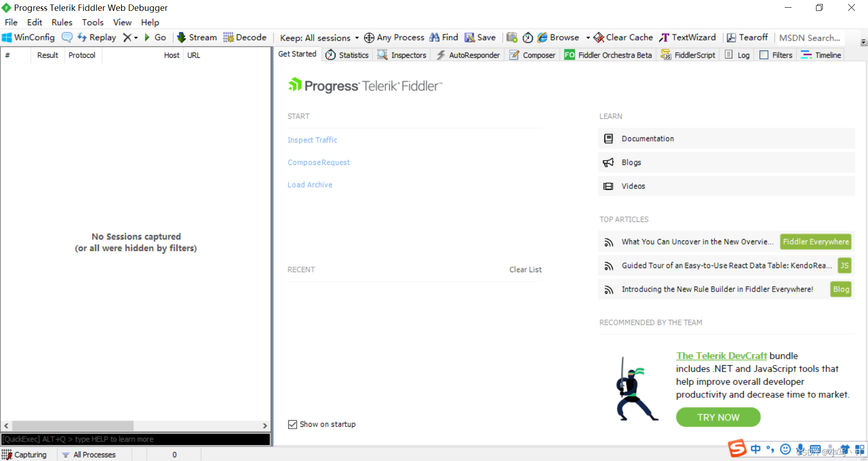
Task: Open Find sessions binoculars
Action: (443, 38)
